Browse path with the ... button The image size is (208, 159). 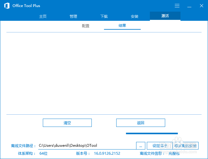(x=141, y=146)
